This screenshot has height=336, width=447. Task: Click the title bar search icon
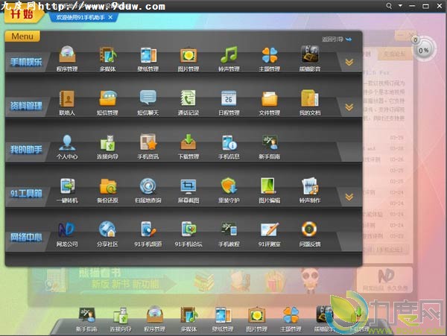pos(389,6)
